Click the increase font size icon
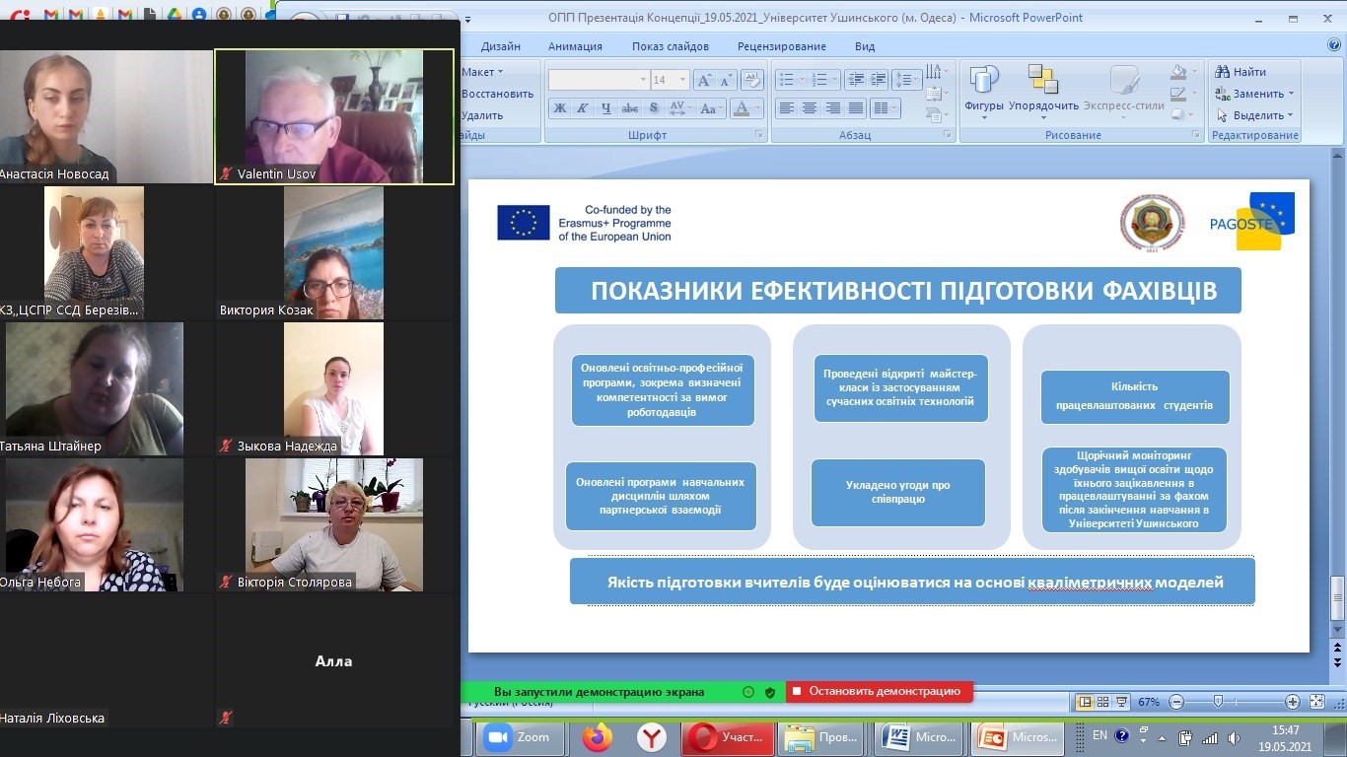The image size is (1347, 757). 704,80
